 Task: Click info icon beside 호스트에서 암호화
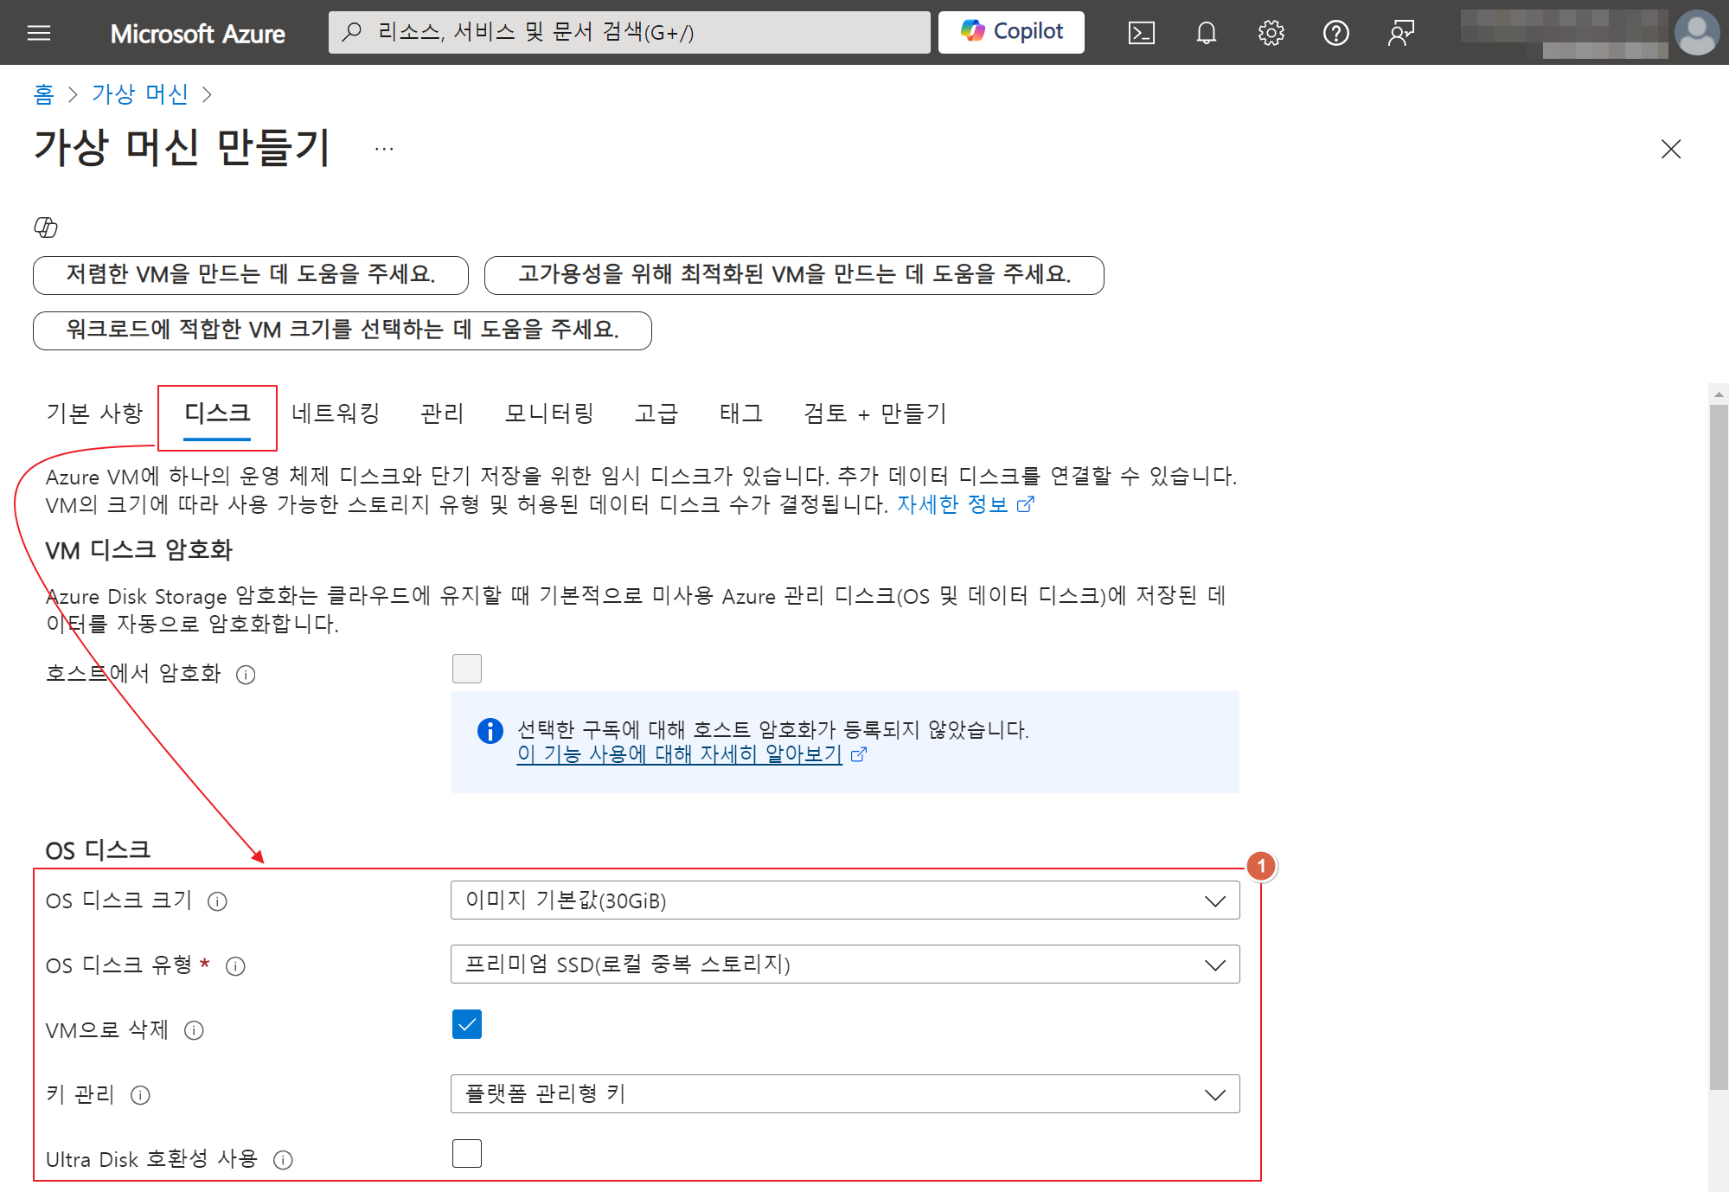tap(246, 675)
